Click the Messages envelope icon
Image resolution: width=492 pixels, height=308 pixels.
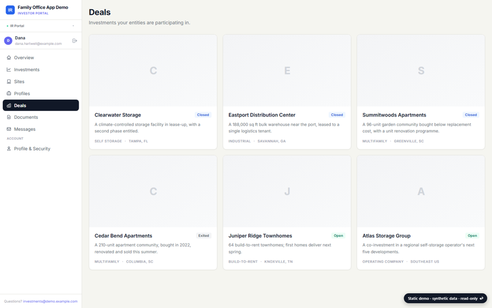pyautogui.click(x=9, y=129)
